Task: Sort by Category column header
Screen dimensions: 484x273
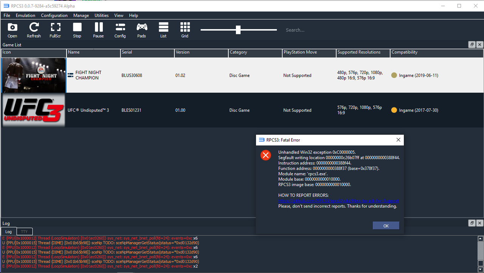Action: pyautogui.click(x=255, y=52)
